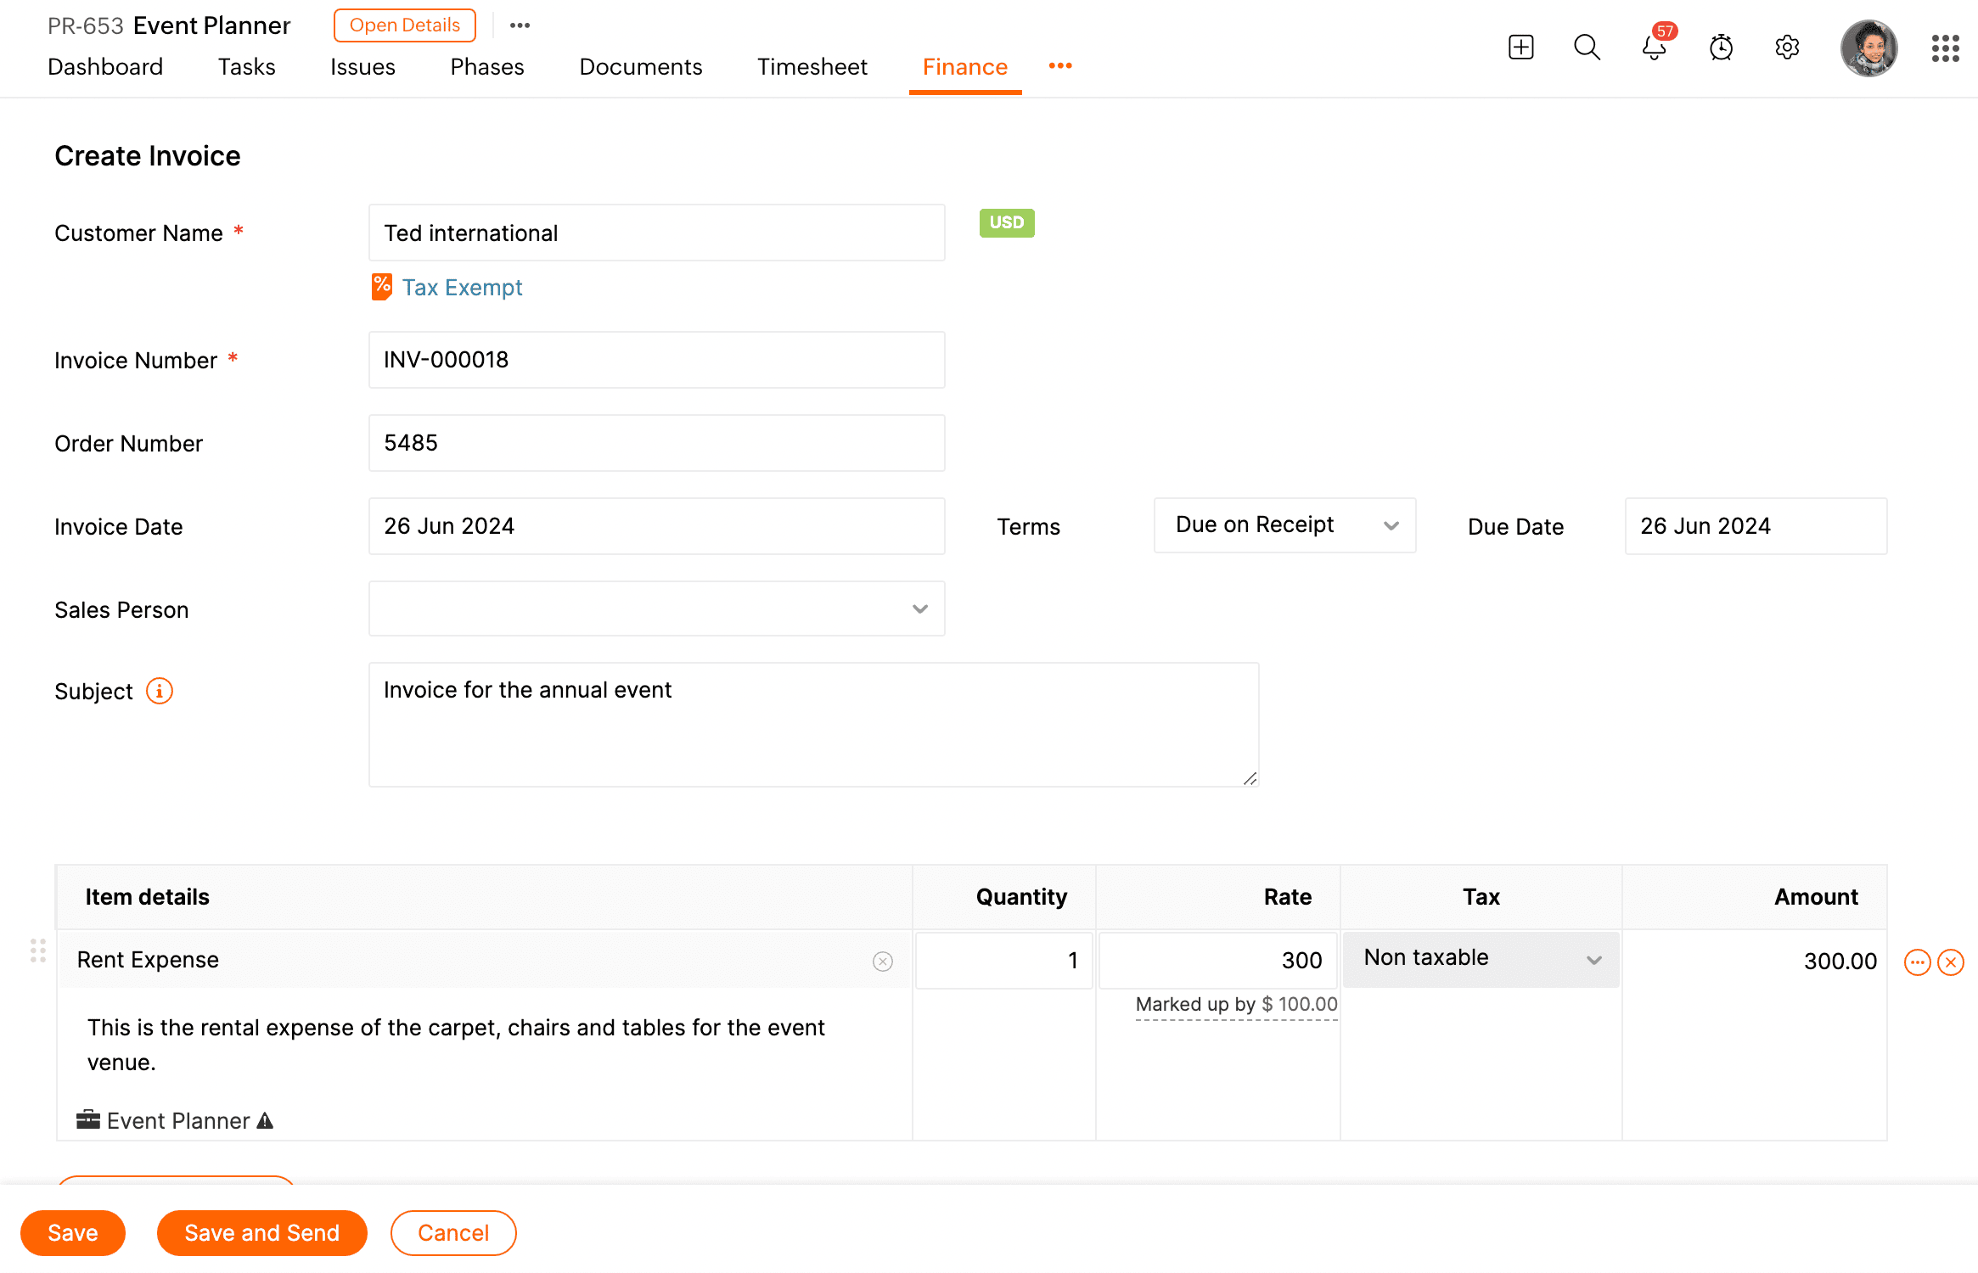Click the Order Number input field
Viewport: 1978px width, 1273px height.
click(x=656, y=443)
